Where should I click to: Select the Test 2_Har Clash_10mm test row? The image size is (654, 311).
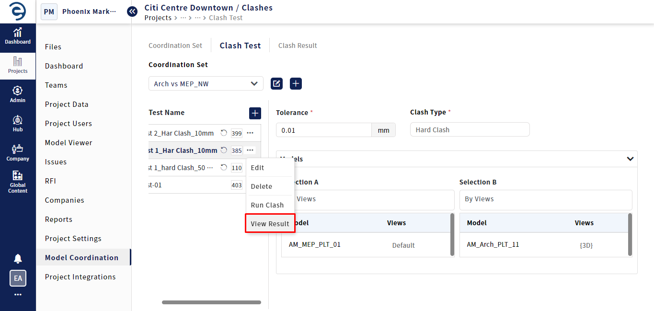point(205,133)
